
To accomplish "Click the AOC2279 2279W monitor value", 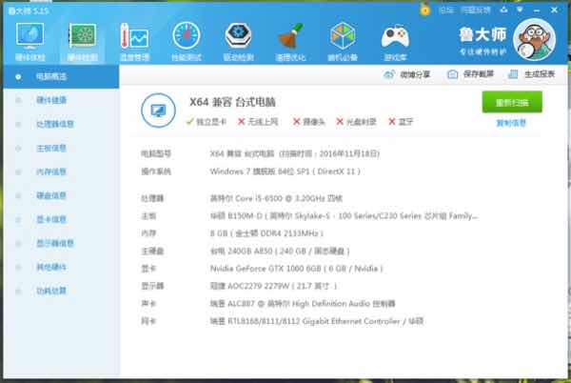I will click(273, 286).
